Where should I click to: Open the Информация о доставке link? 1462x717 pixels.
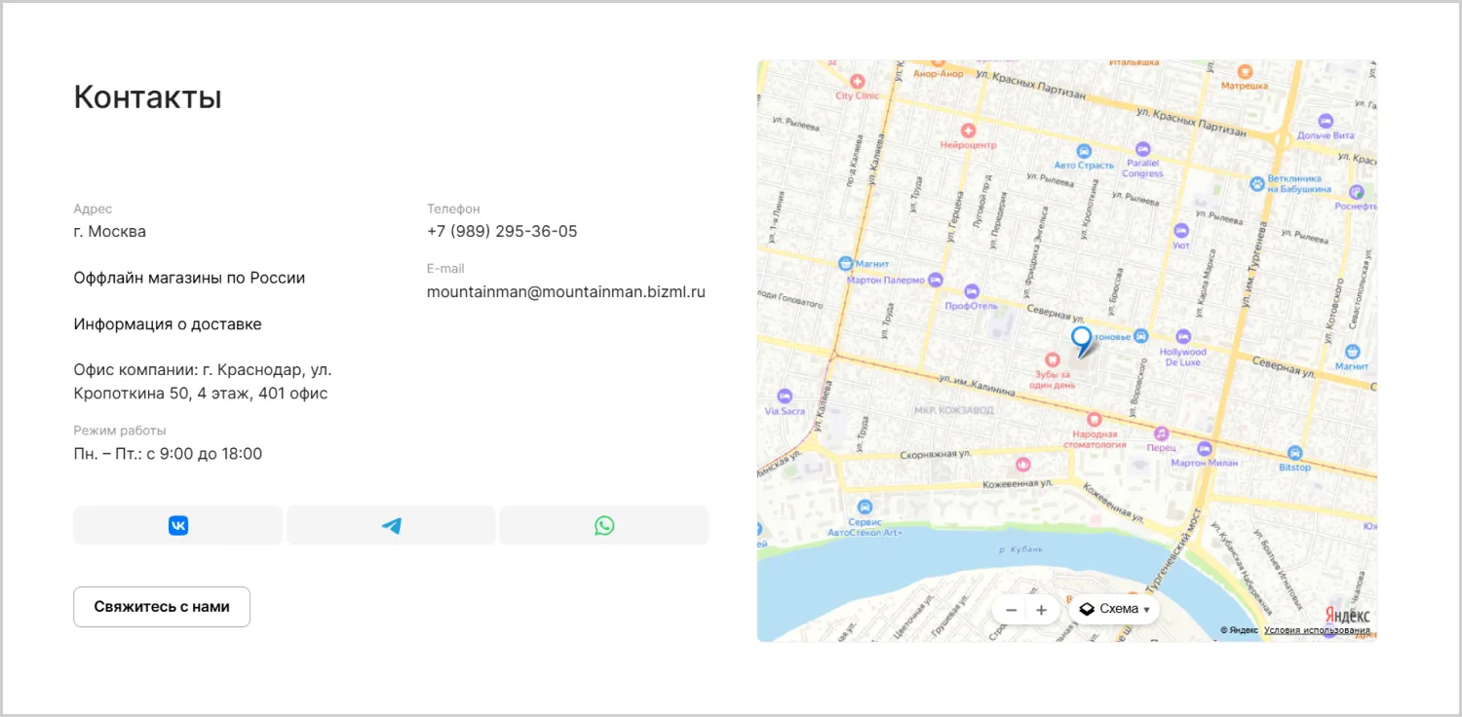tap(168, 324)
